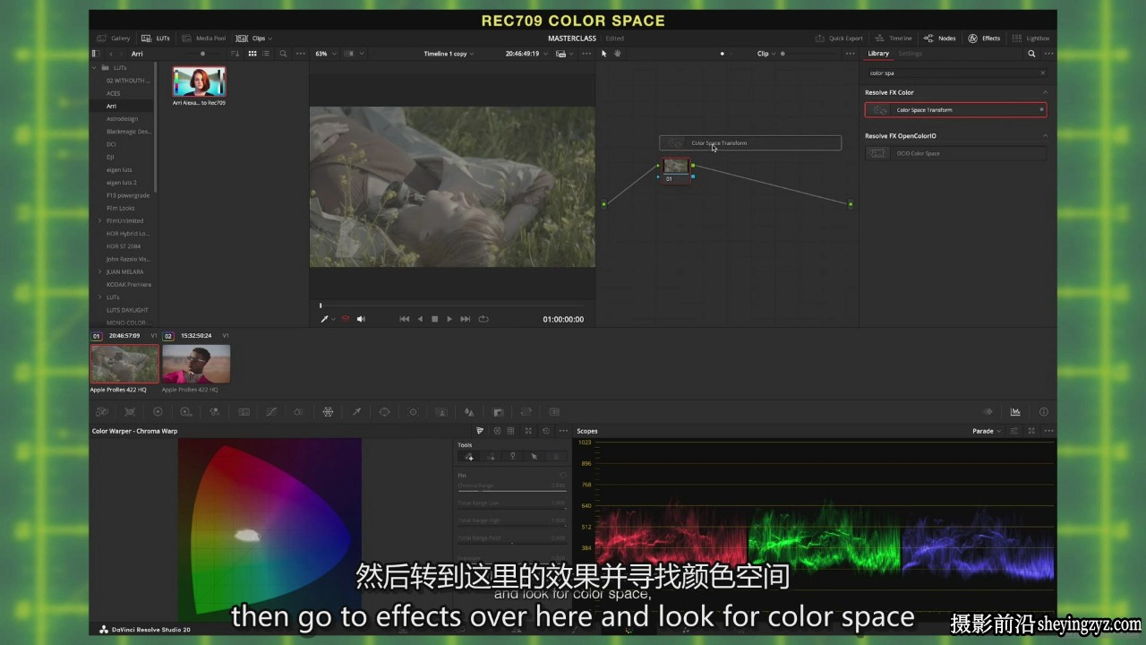Open the Parade scope type dropdown

(986, 431)
